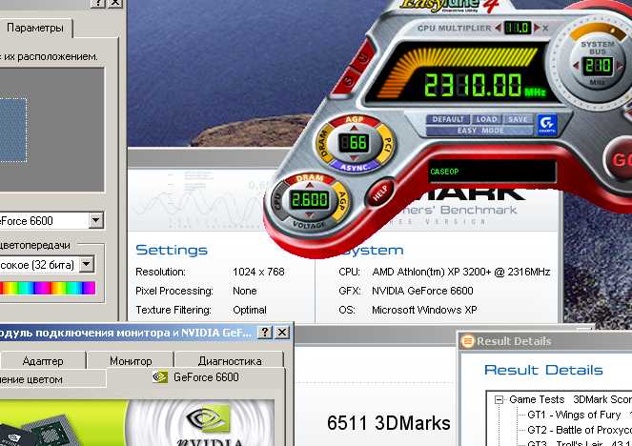Select the AGP segment on clock dial
This screenshot has width=632, height=446.
(x=355, y=121)
